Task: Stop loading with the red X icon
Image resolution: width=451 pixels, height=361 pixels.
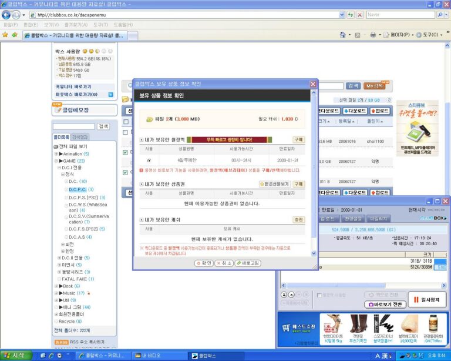Action: click(x=359, y=15)
